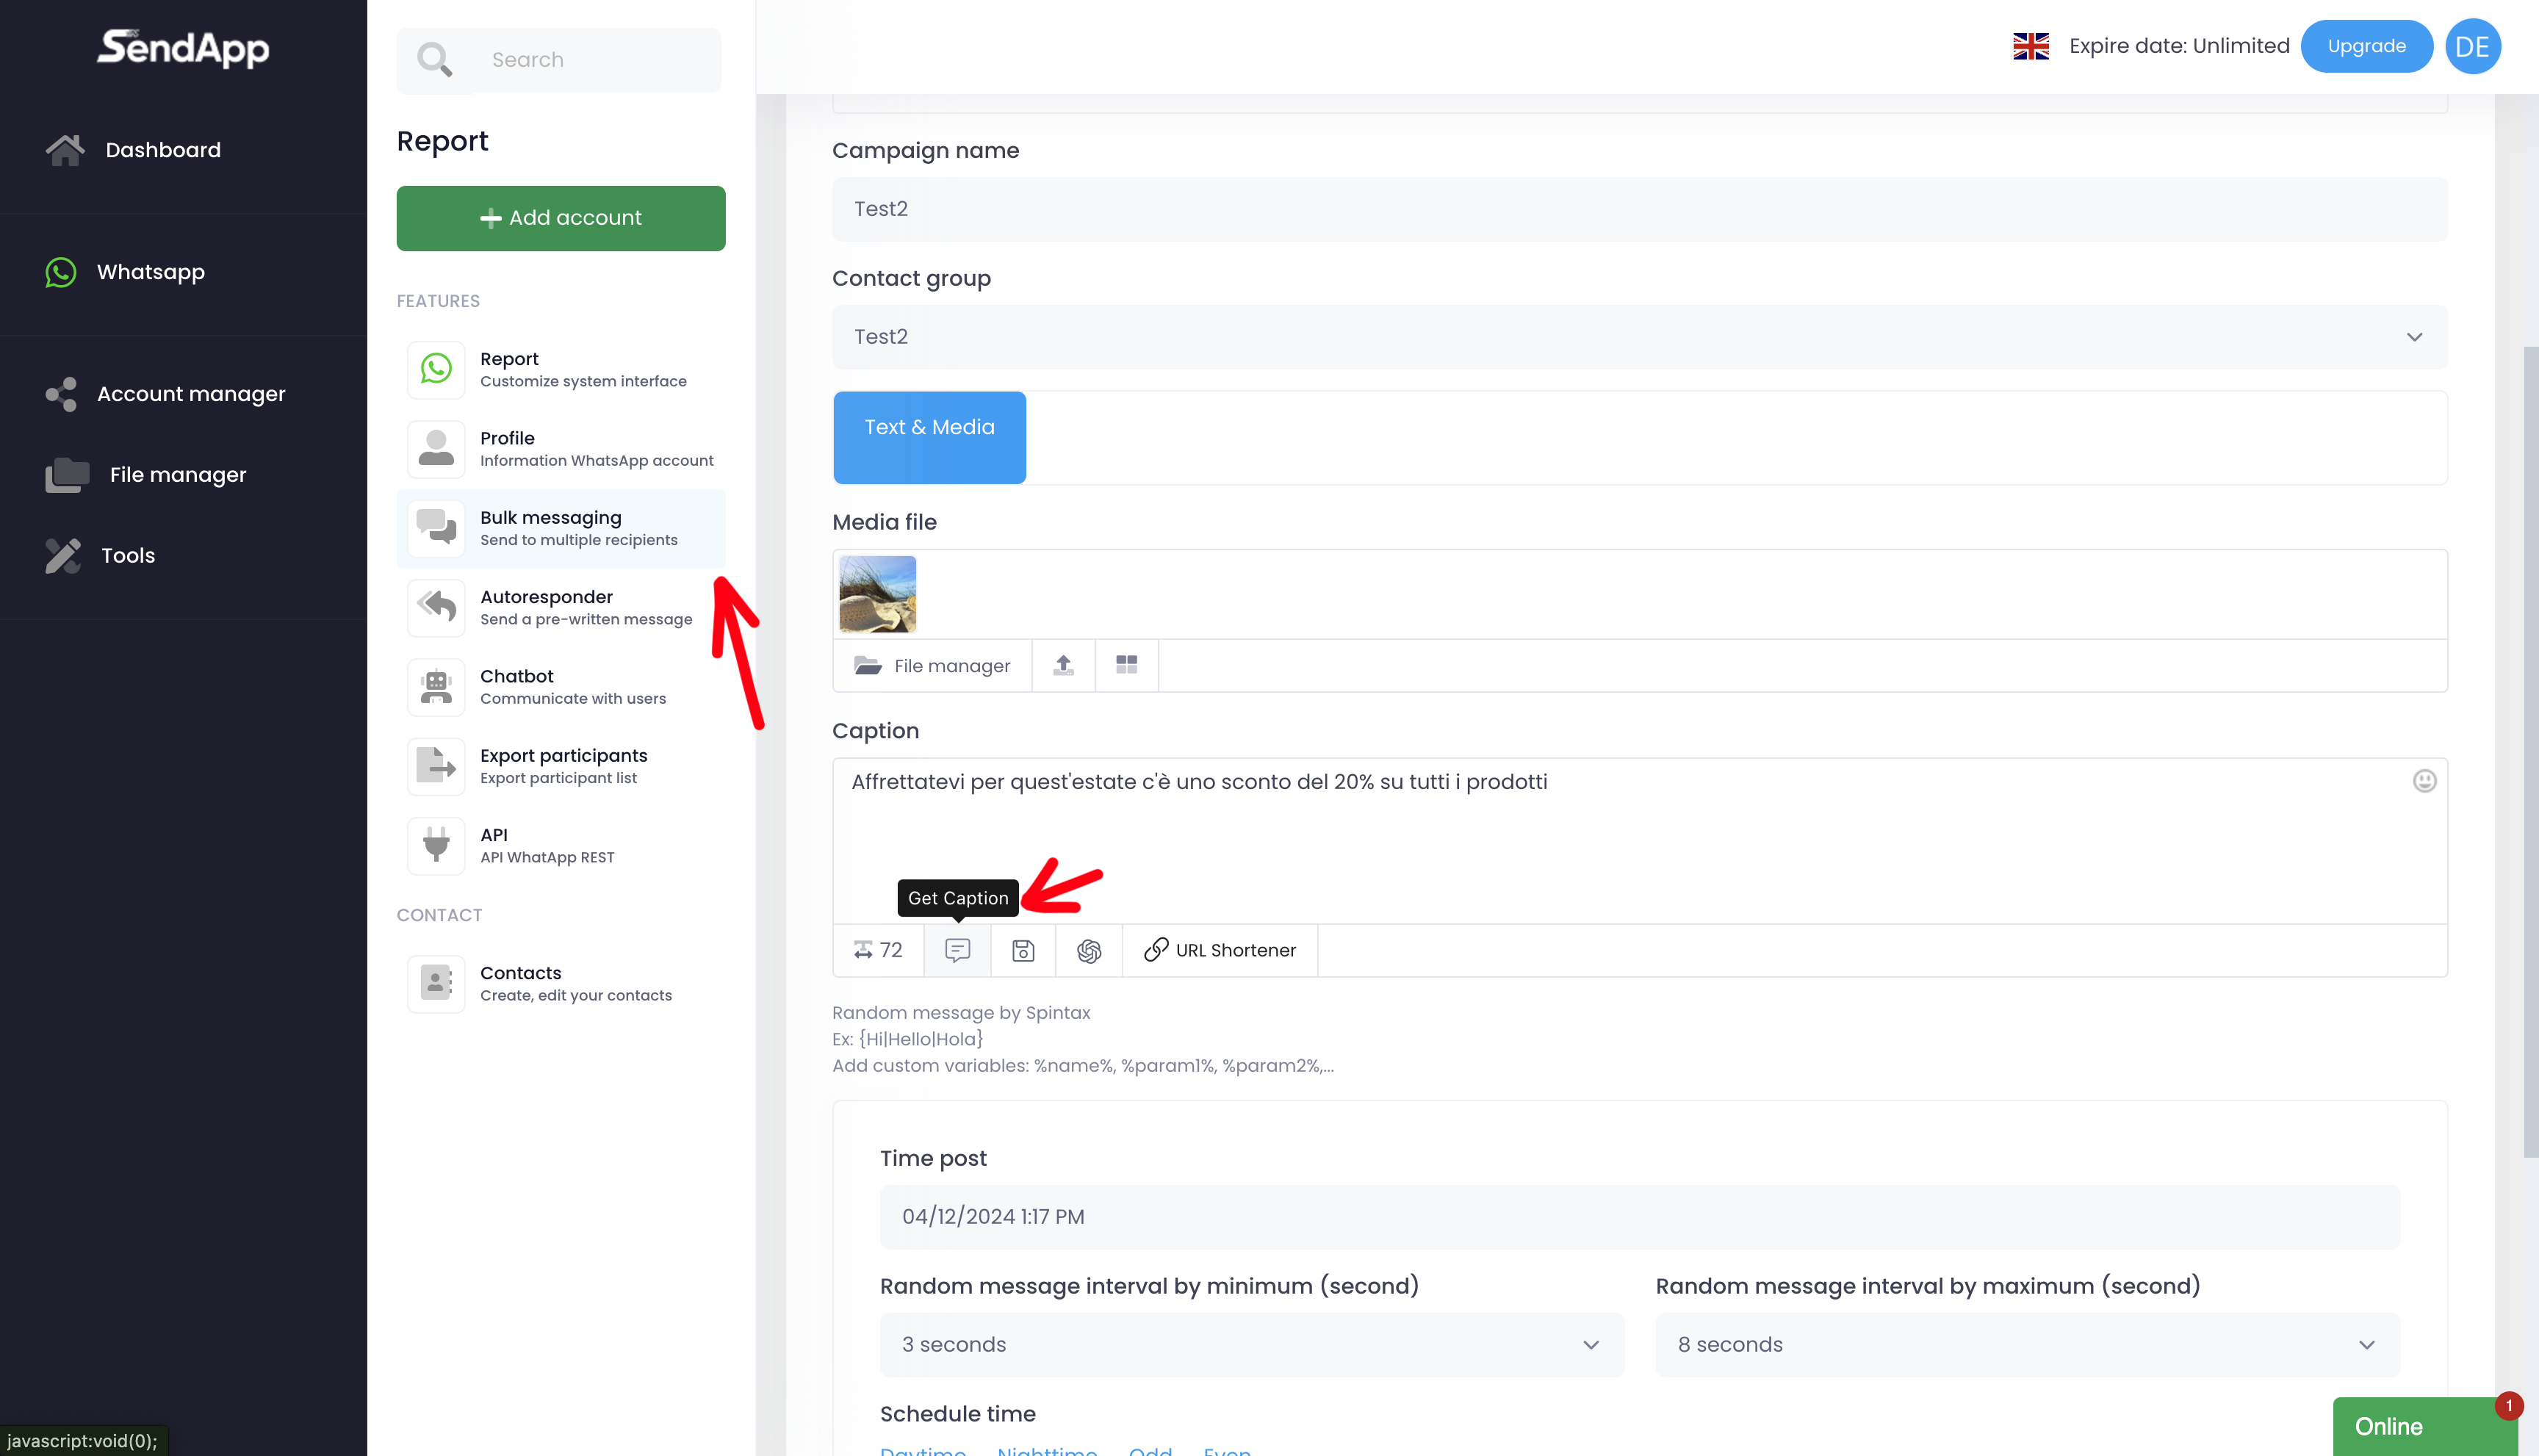Click the Get Caption icon
The height and width of the screenshot is (1456, 2539).
tap(957, 950)
